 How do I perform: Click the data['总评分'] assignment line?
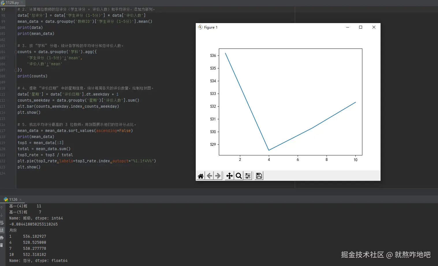click(81, 16)
